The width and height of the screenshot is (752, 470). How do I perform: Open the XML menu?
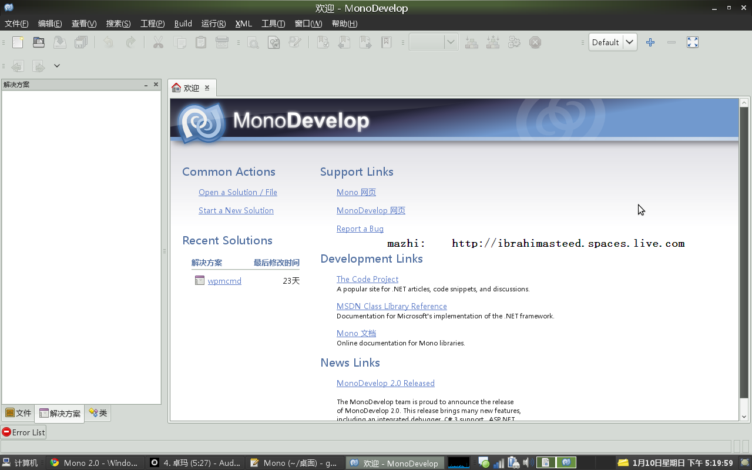point(243,23)
